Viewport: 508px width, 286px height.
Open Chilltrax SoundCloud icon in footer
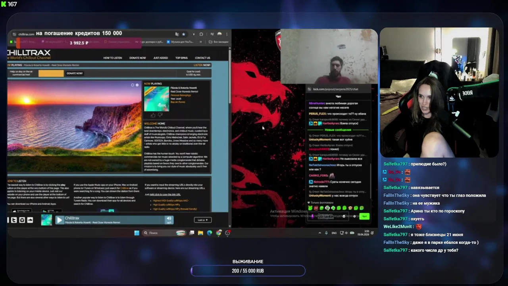tap(30, 220)
